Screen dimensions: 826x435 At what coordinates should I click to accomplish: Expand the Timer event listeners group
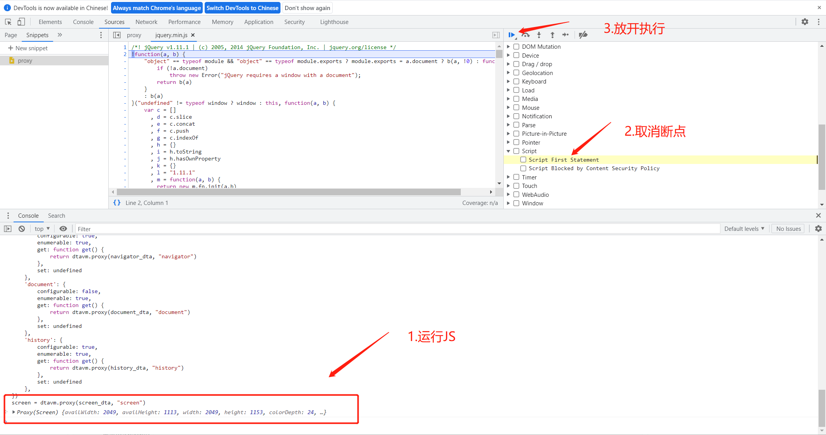click(509, 177)
